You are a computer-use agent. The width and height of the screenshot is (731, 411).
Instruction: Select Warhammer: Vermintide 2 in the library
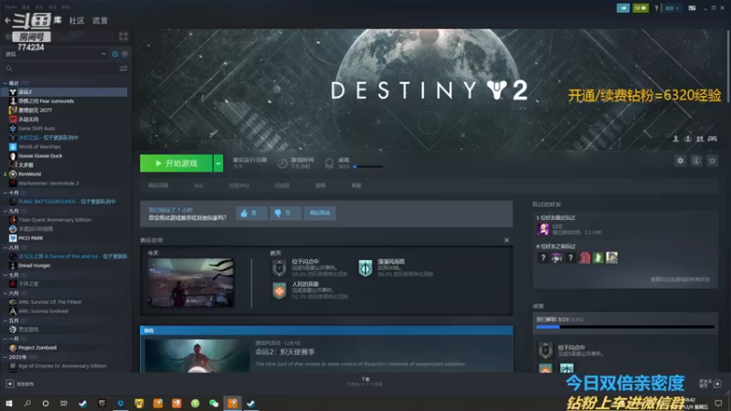coord(48,184)
